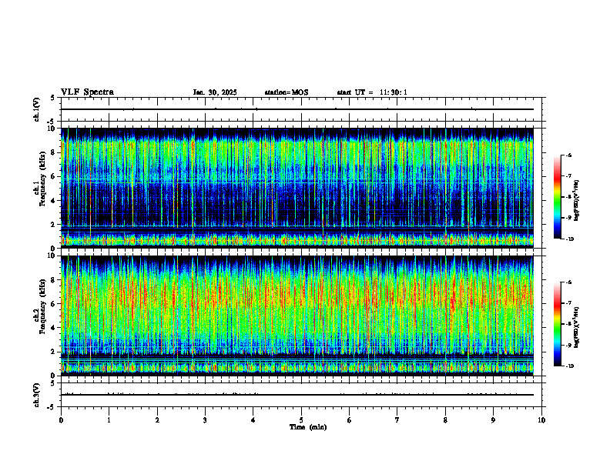Click time axis tick label "6"
This screenshot has width=610, height=471.
[x=350, y=420]
